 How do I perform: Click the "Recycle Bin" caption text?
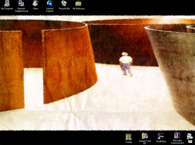64,9
